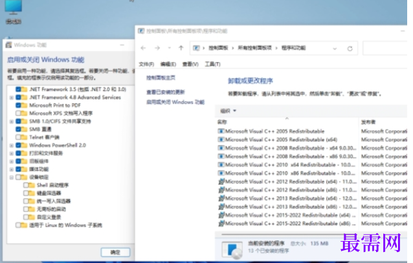
Task: Click the Windows 功能 title bar icon
Action: tap(8, 45)
